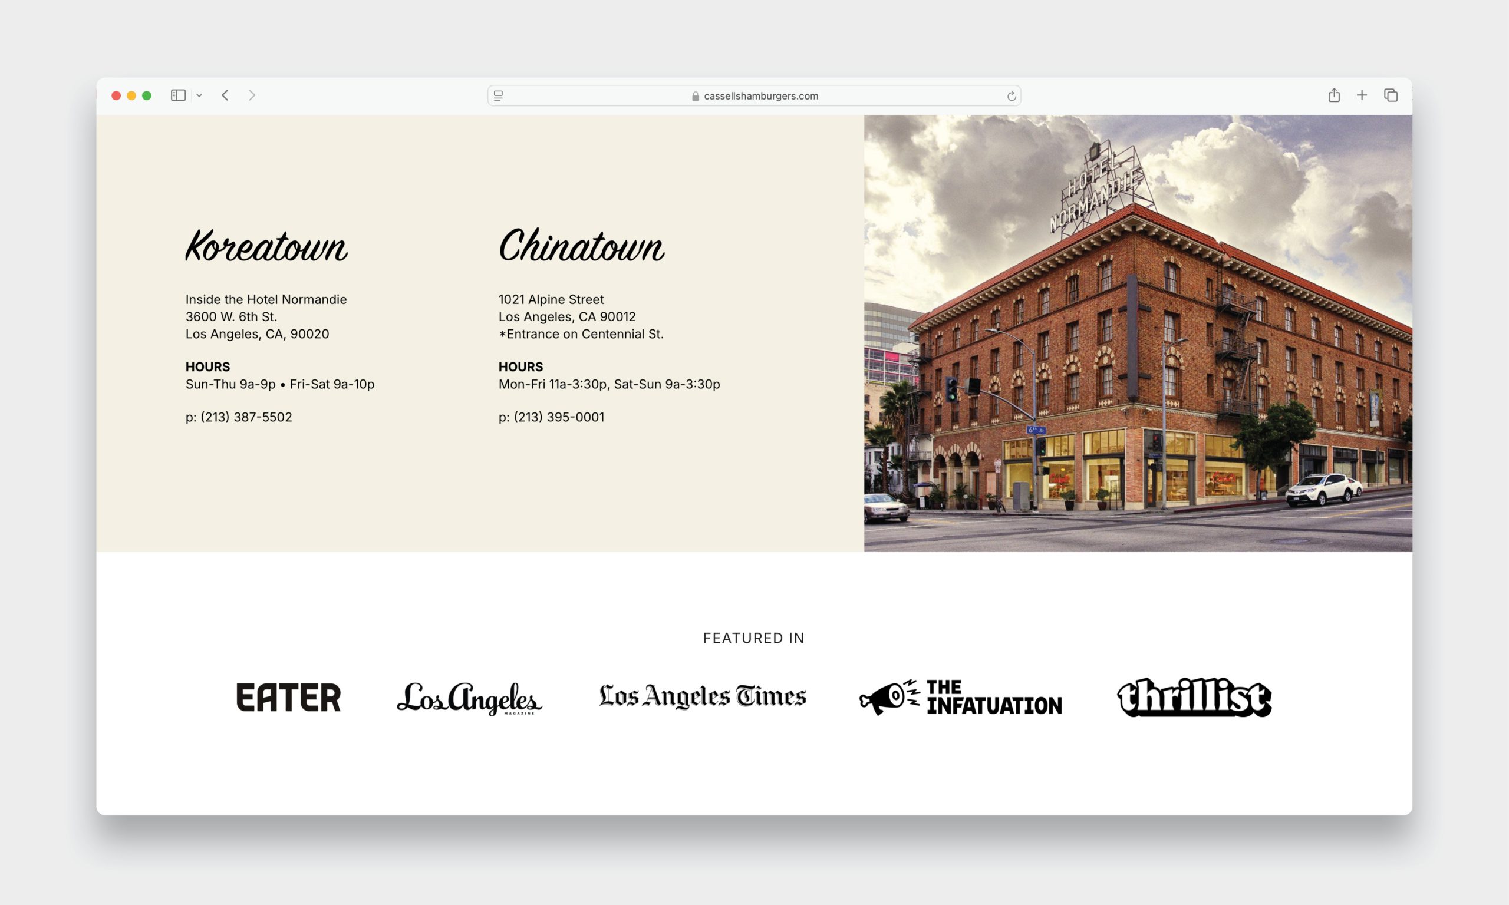The height and width of the screenshot is (905, 1509).
Task: Click the FEATURED IN heading
Action: point(754,638)
